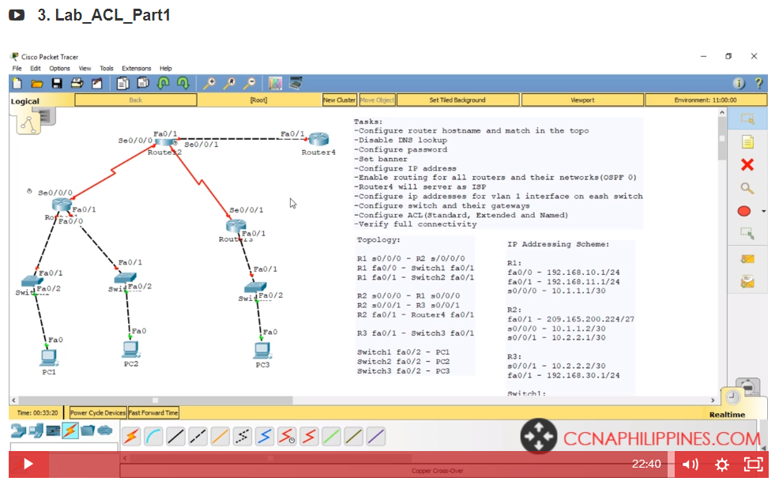Pick the copper cross-over dashed cable

point(198,437)
